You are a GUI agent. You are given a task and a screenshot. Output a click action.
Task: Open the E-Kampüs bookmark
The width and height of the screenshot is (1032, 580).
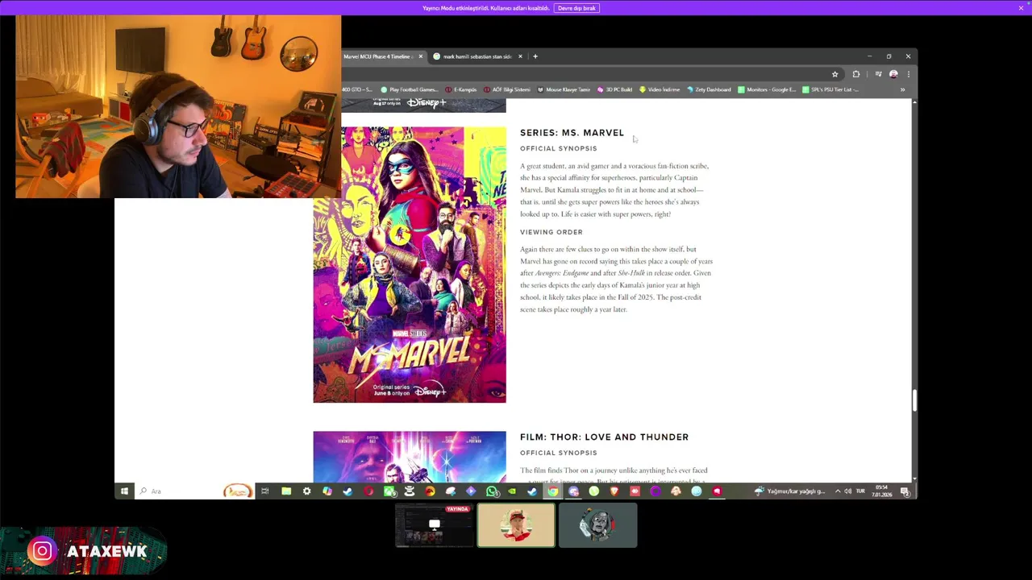(x=461, y=89)
